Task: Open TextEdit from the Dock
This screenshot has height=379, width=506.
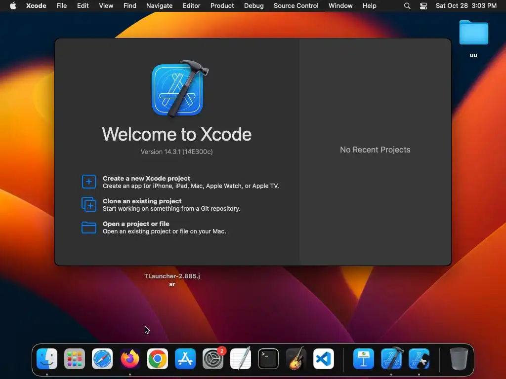Action: [241, 358]
